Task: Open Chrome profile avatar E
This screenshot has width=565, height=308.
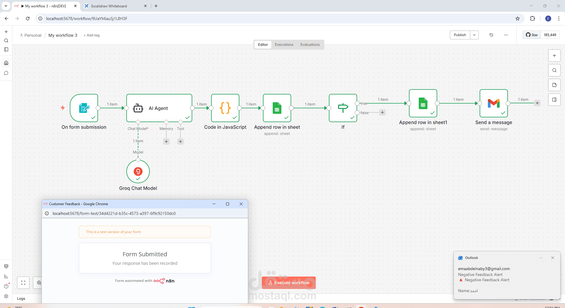Action: (x=548, y=19)
